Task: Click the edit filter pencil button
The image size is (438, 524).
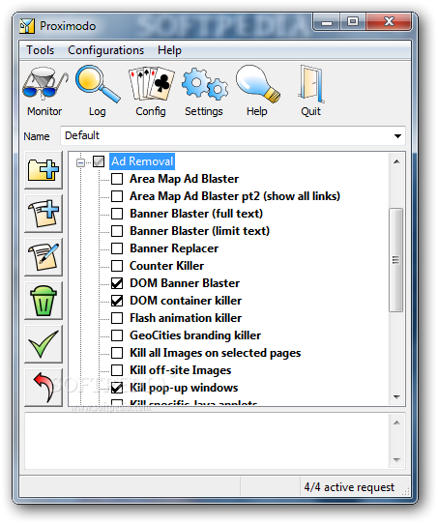Action: (x=44, y=257)
